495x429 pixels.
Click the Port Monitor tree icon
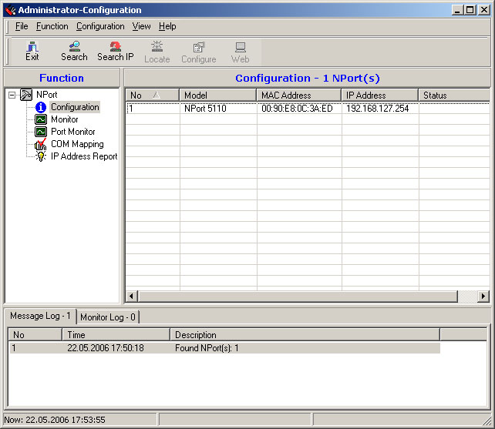click(x=41, y=132)
